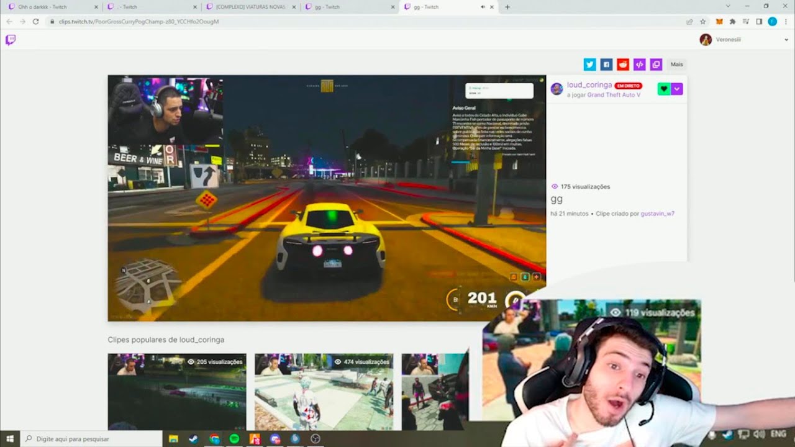795x447 pixels.
Task: Click the browser back arrow
Action: pyautogui.click(x=9, y=21)
